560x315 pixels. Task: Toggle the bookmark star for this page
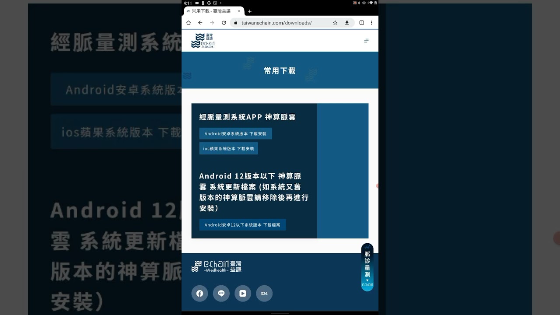pyautogui.click(x=335, y=22)
